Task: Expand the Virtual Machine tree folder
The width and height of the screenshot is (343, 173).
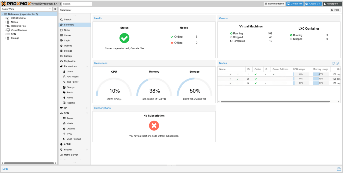Action: [x=5, y=30]
